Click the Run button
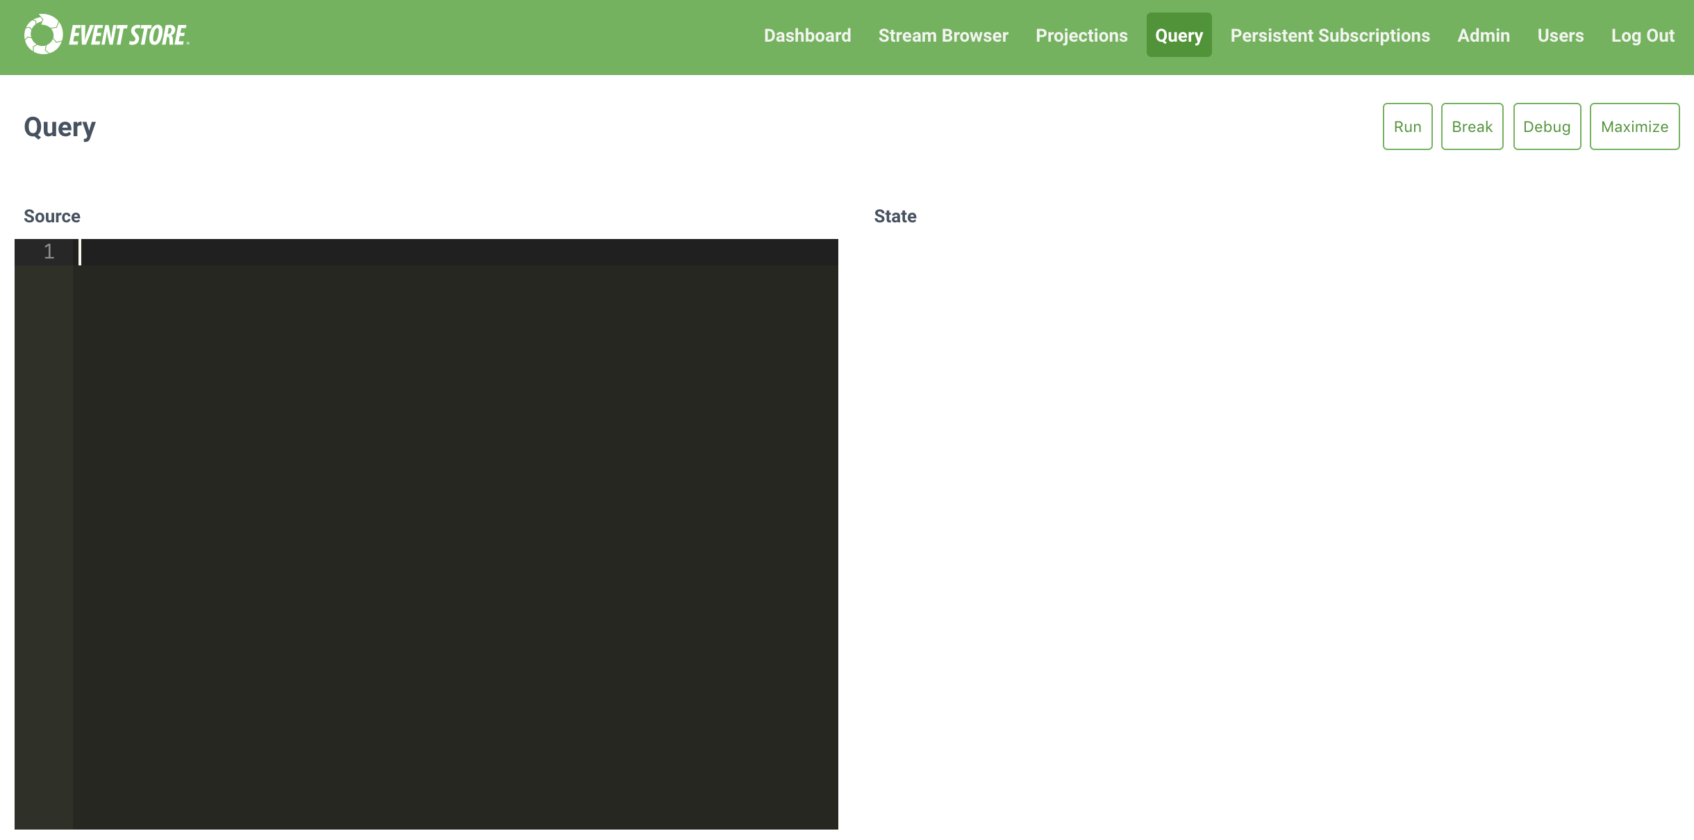Image resolution: width=1694 pixels, height=840 pixels. point(1407,126)
